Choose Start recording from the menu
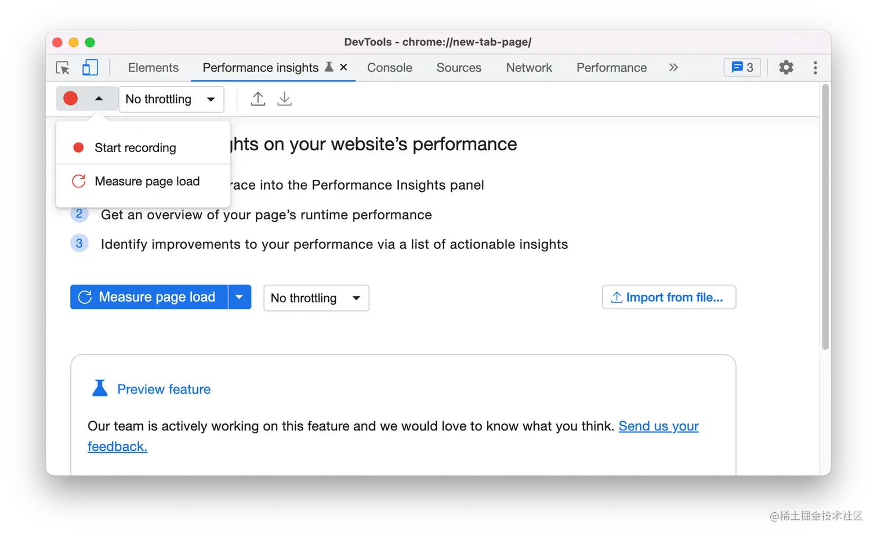The width and height of the screenshot is (877, 536). 135,148
